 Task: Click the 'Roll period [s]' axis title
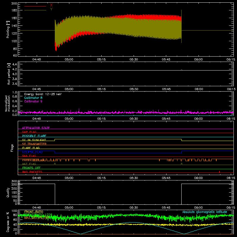[x=9, y=74]
